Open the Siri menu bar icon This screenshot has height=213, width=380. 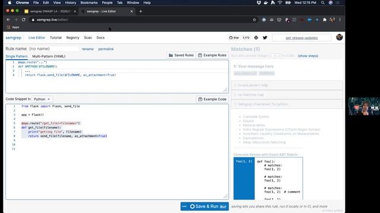[x=331, y=2]
